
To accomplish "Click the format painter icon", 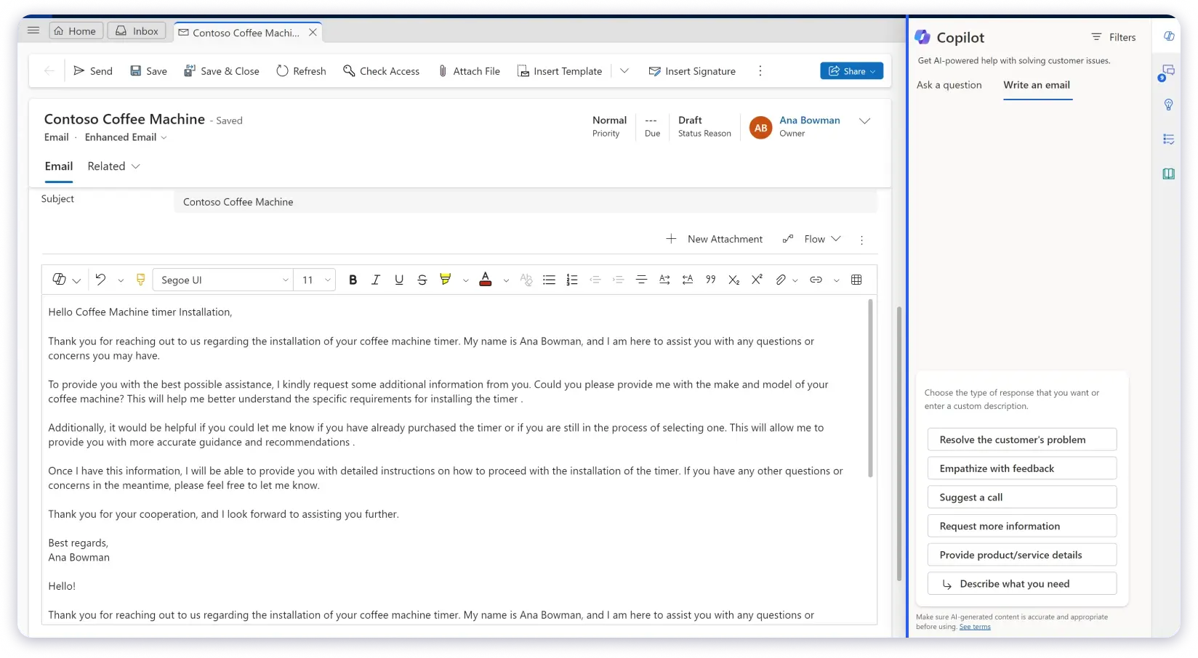I will [x=141, y=280].
